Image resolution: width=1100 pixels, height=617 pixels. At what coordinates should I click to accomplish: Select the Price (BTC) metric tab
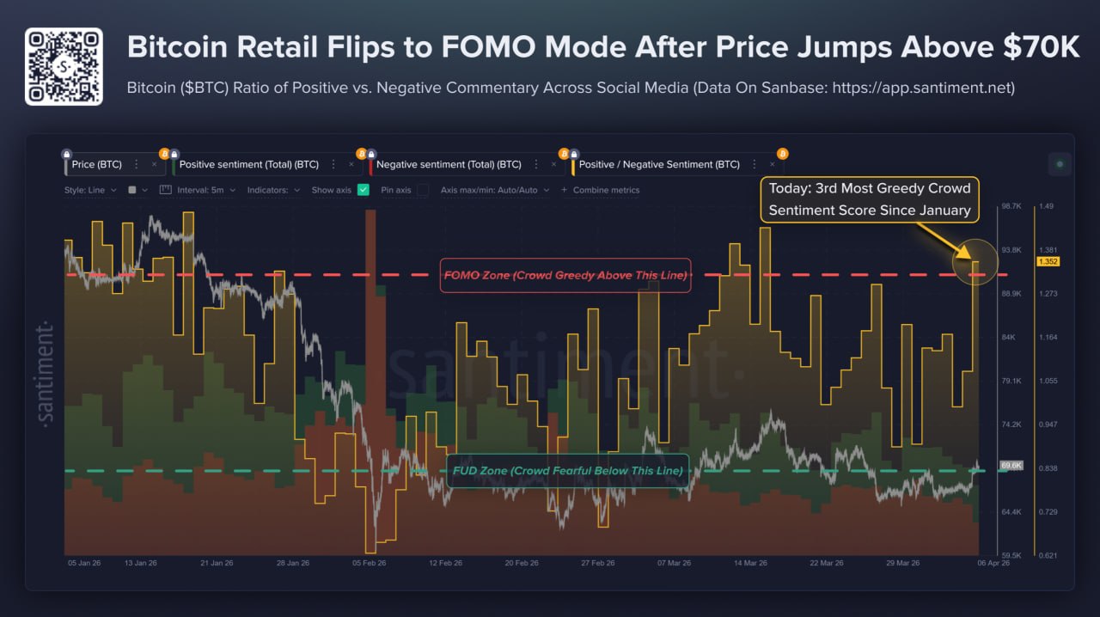pyautogui.click(x=95, y=164)
